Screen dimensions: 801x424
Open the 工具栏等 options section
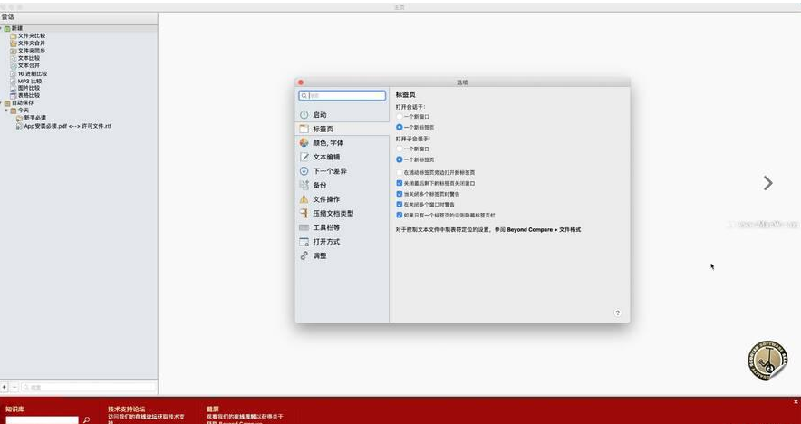pos(326,227)
